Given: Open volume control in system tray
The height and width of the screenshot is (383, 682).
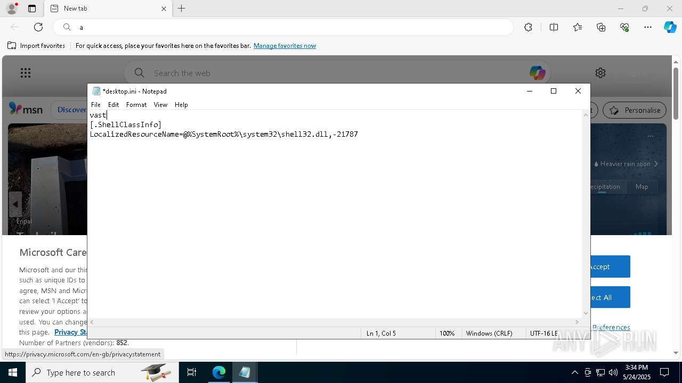Looking at the screenshot, I should pyautogui.click(x=613, y=372).
